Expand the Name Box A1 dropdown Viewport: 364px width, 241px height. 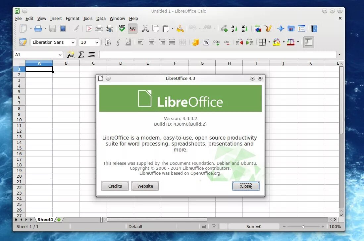[60, 55]
